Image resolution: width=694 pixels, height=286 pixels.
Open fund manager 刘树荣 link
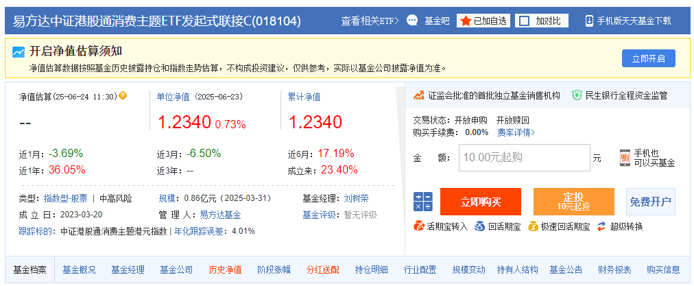357,198
